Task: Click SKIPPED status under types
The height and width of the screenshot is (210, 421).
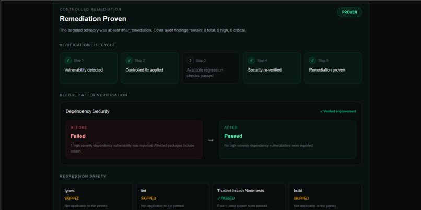Action: (72, 198)
